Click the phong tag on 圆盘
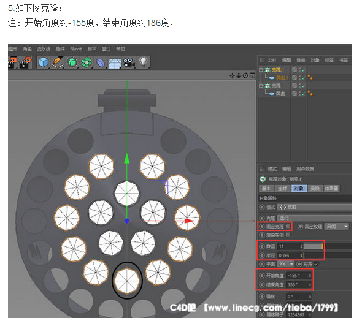 [x=310, y=93]
